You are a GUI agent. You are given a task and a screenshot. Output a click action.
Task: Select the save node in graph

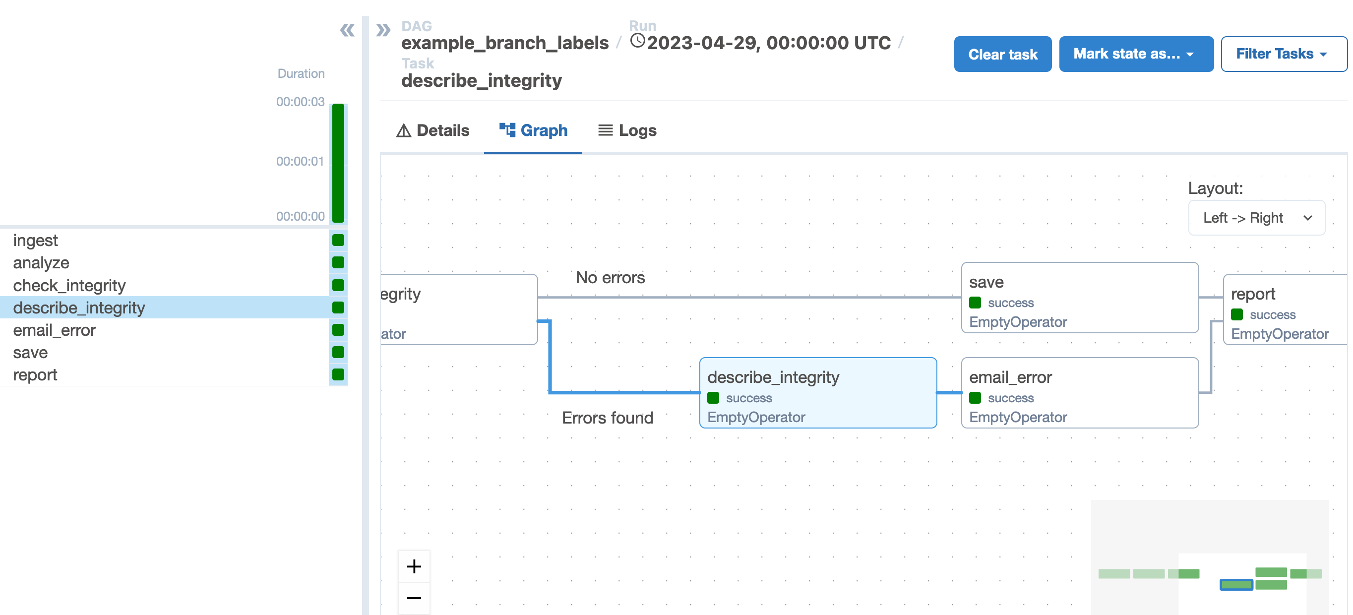(x=1079, y=298)
